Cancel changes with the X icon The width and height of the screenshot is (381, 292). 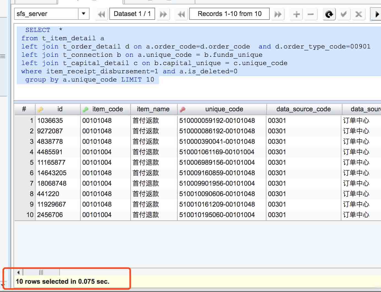coord(358,14)
